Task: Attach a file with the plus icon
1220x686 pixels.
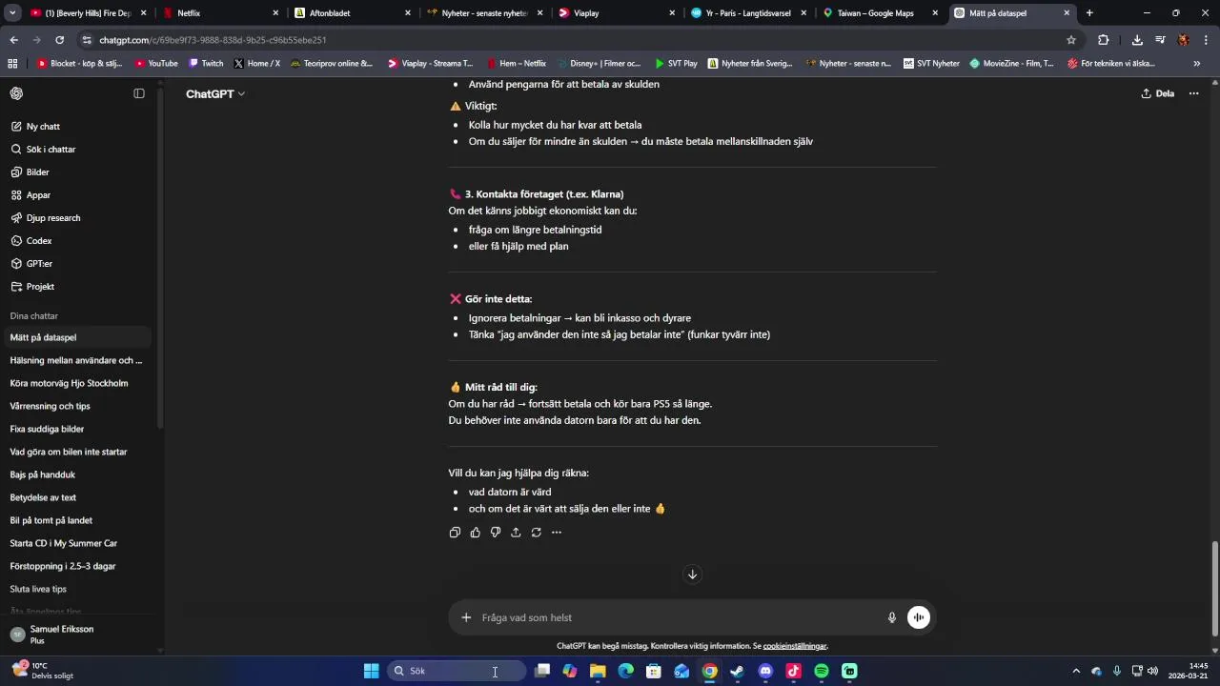Action: click(x=466, y=617)
